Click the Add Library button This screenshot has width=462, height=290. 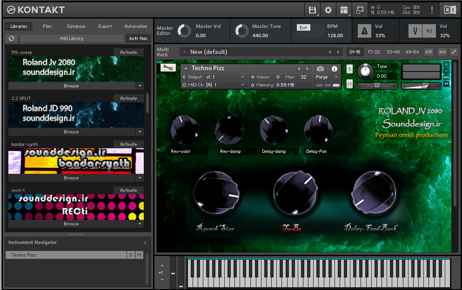pos(72,38)
